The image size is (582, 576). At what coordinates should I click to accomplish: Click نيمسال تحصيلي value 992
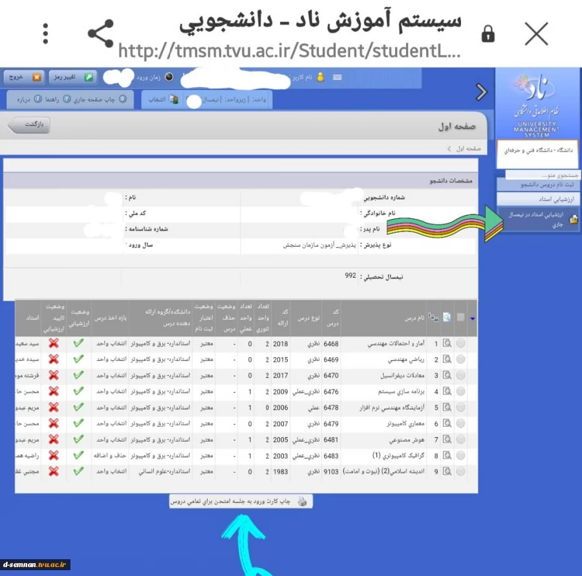point(350,275)
